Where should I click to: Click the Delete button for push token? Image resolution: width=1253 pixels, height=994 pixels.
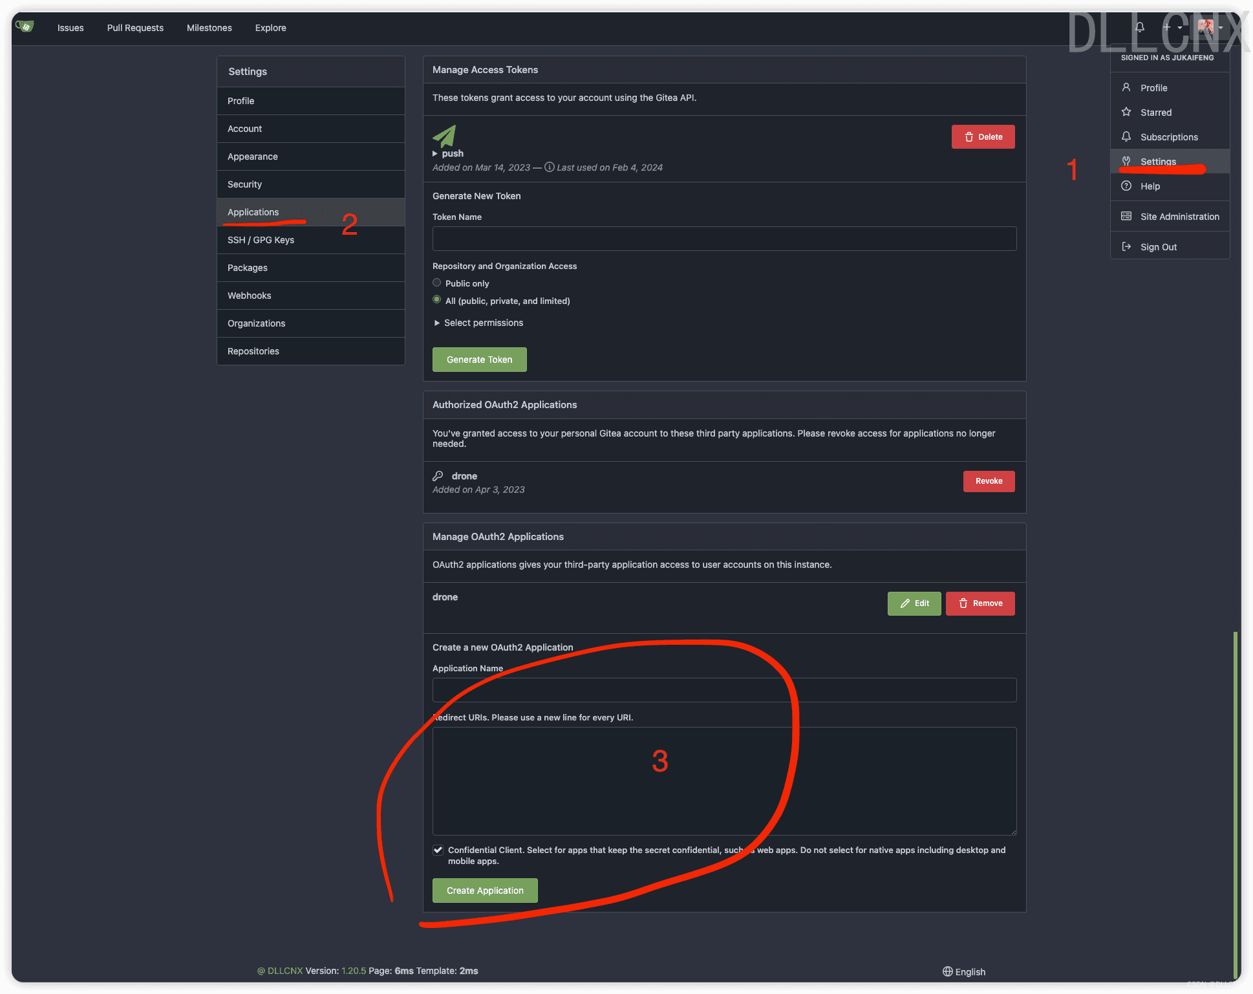click(x=981, y=136)
